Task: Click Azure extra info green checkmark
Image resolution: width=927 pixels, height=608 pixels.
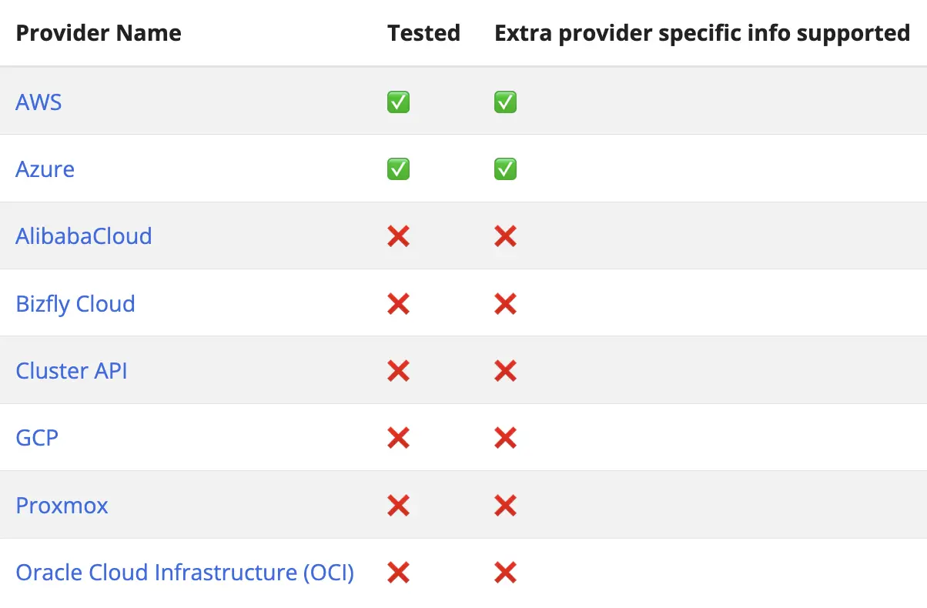Action: (x=505, y=169)
